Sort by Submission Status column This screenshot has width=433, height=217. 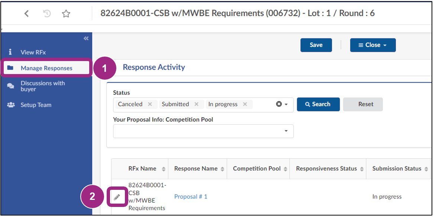[426, 169]
